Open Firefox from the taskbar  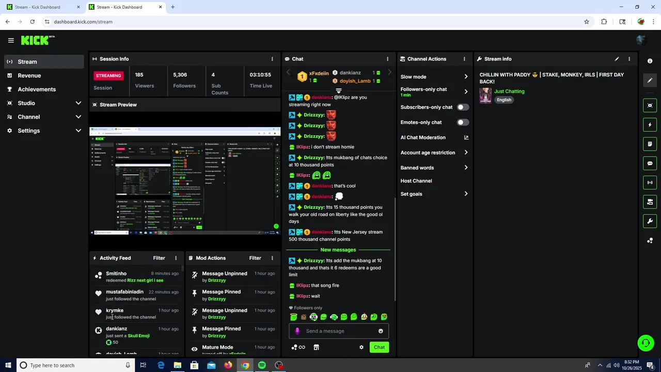tap(228, 365)
